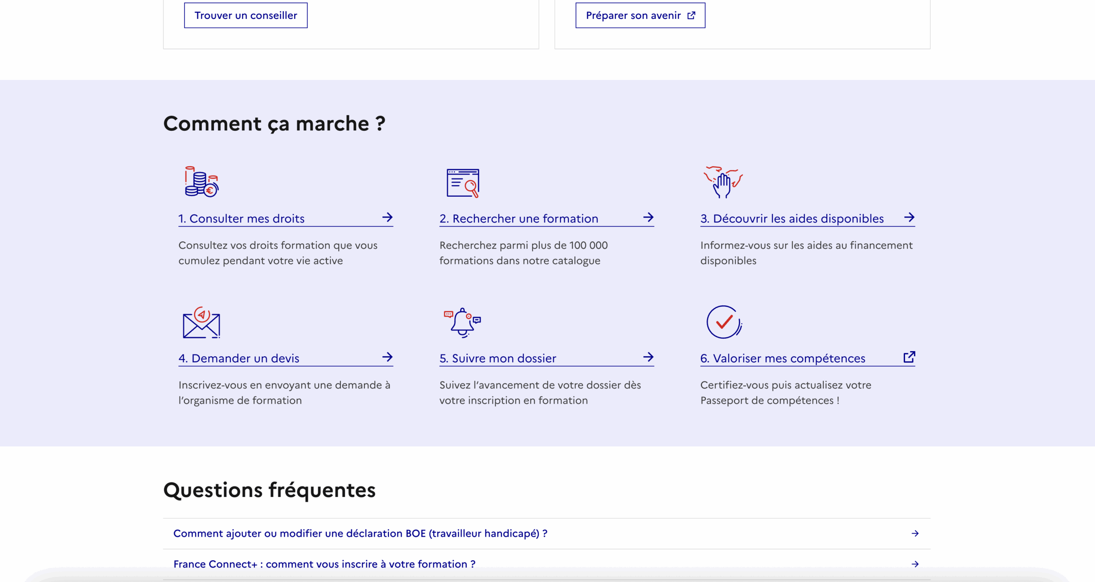Click the envelope icon above Demander un devis
The height and width of the screenshot is (582, 1095).
click(x=200, y=323)
